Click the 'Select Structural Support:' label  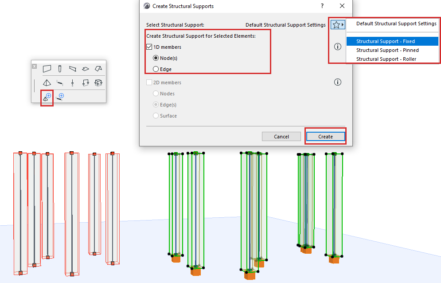pyautogui.click(x=175, y=25)
